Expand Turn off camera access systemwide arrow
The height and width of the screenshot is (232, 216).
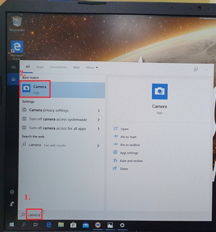click(99, 120)
